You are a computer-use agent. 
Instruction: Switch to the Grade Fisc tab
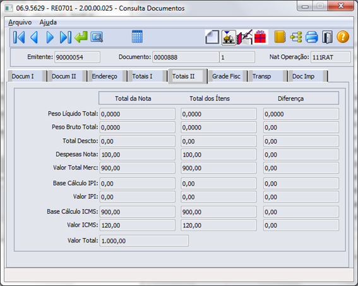point(226,76)
